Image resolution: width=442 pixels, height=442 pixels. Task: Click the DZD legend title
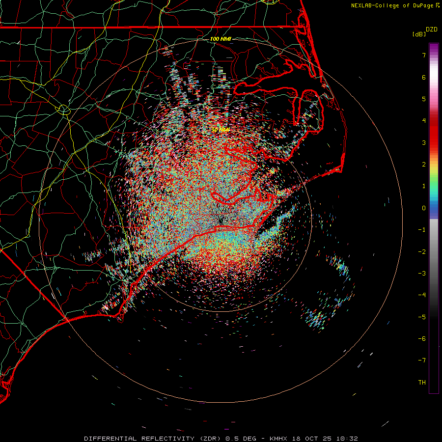pyautogui.click(x=432, y=29)
